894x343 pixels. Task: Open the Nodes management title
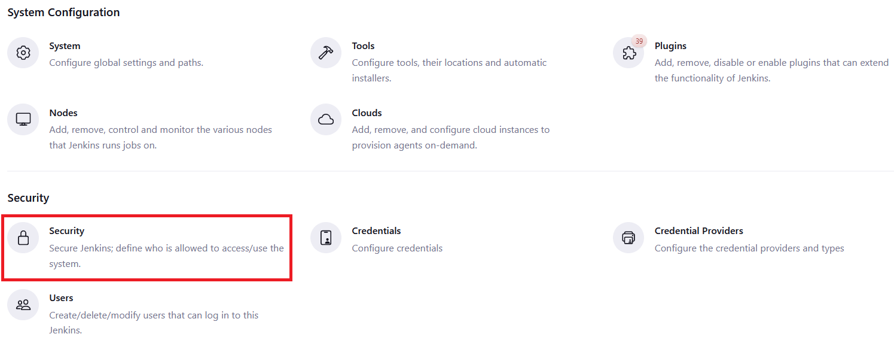point(63,113)
